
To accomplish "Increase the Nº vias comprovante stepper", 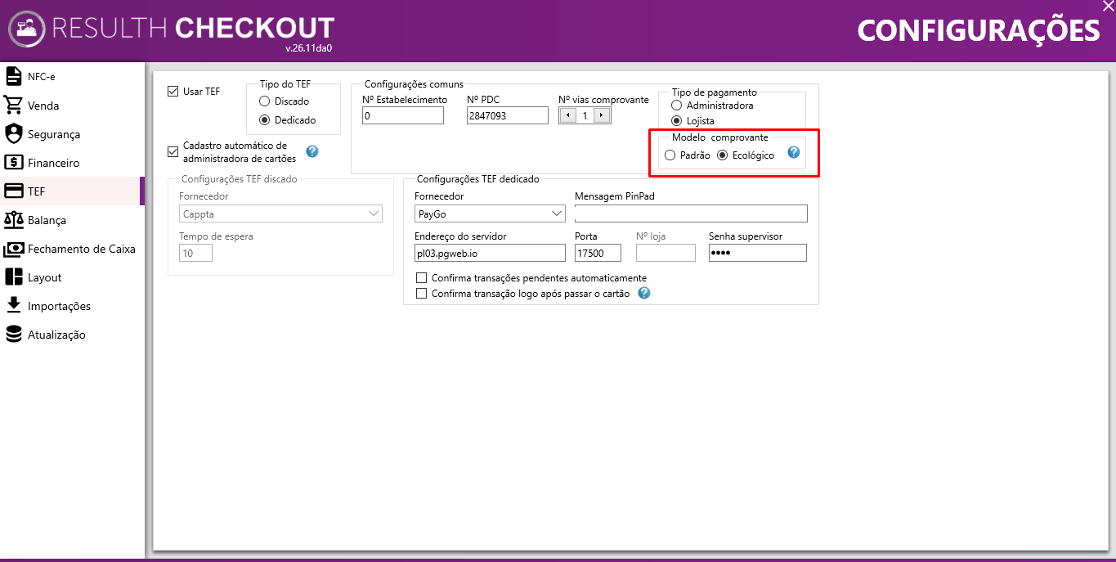I will 603,115.
